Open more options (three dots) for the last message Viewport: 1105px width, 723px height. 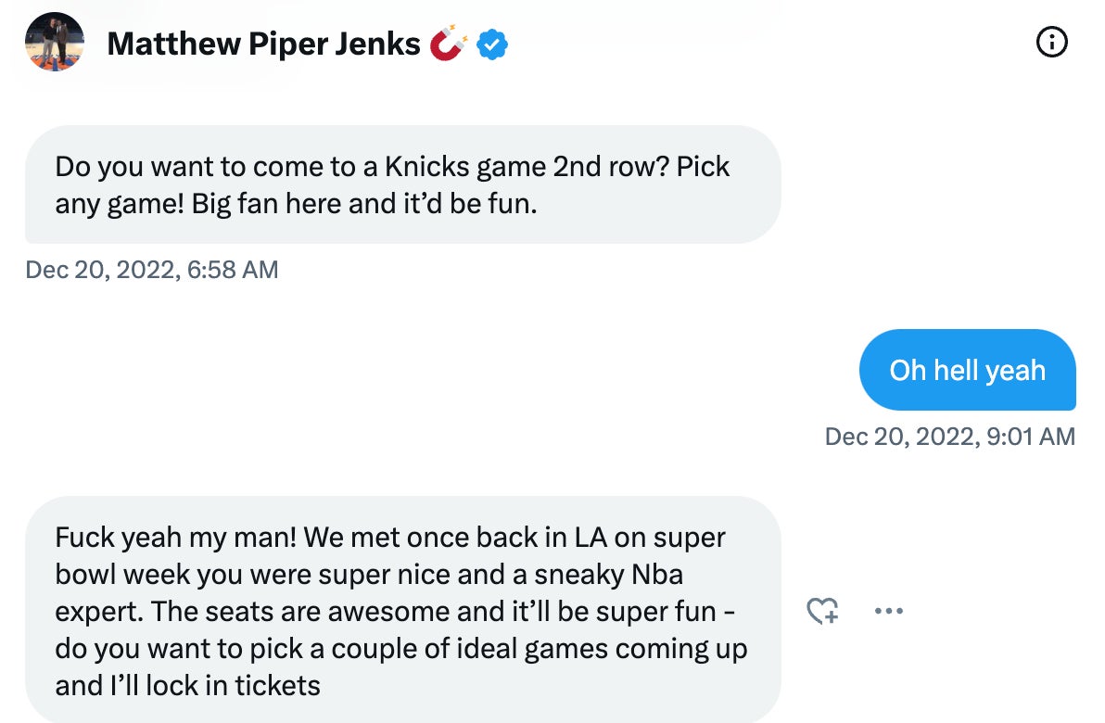pos(888,611)
